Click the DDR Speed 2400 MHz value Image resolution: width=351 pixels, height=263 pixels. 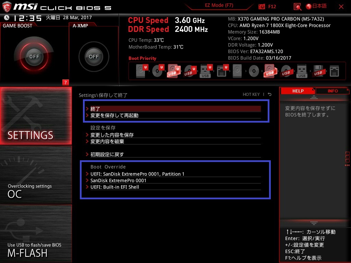point(191,29)
